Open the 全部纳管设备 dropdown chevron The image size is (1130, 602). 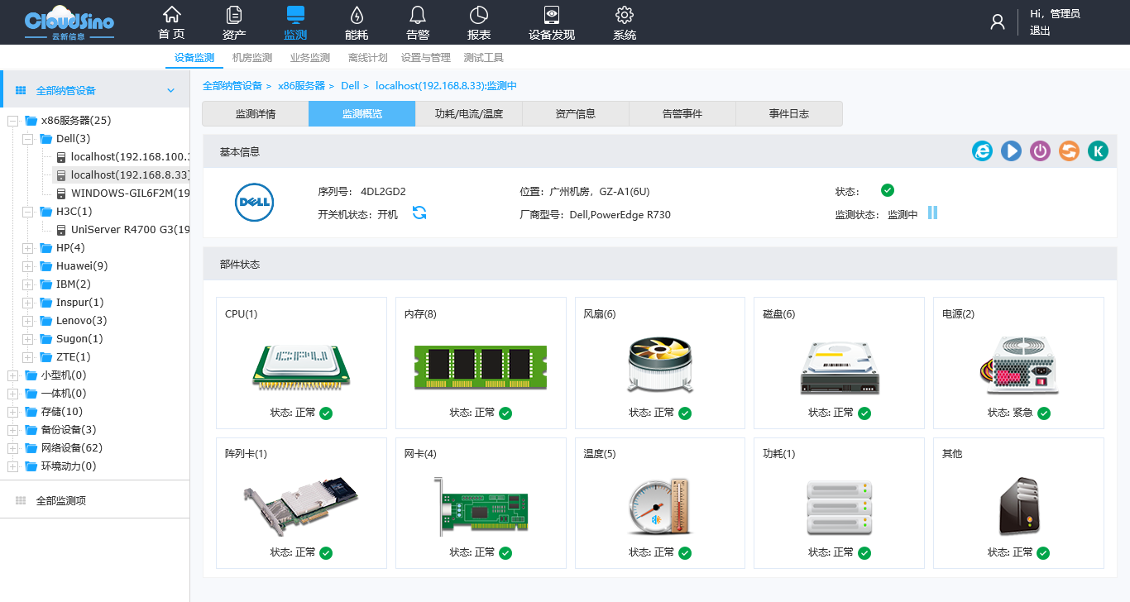coord(171,91)
